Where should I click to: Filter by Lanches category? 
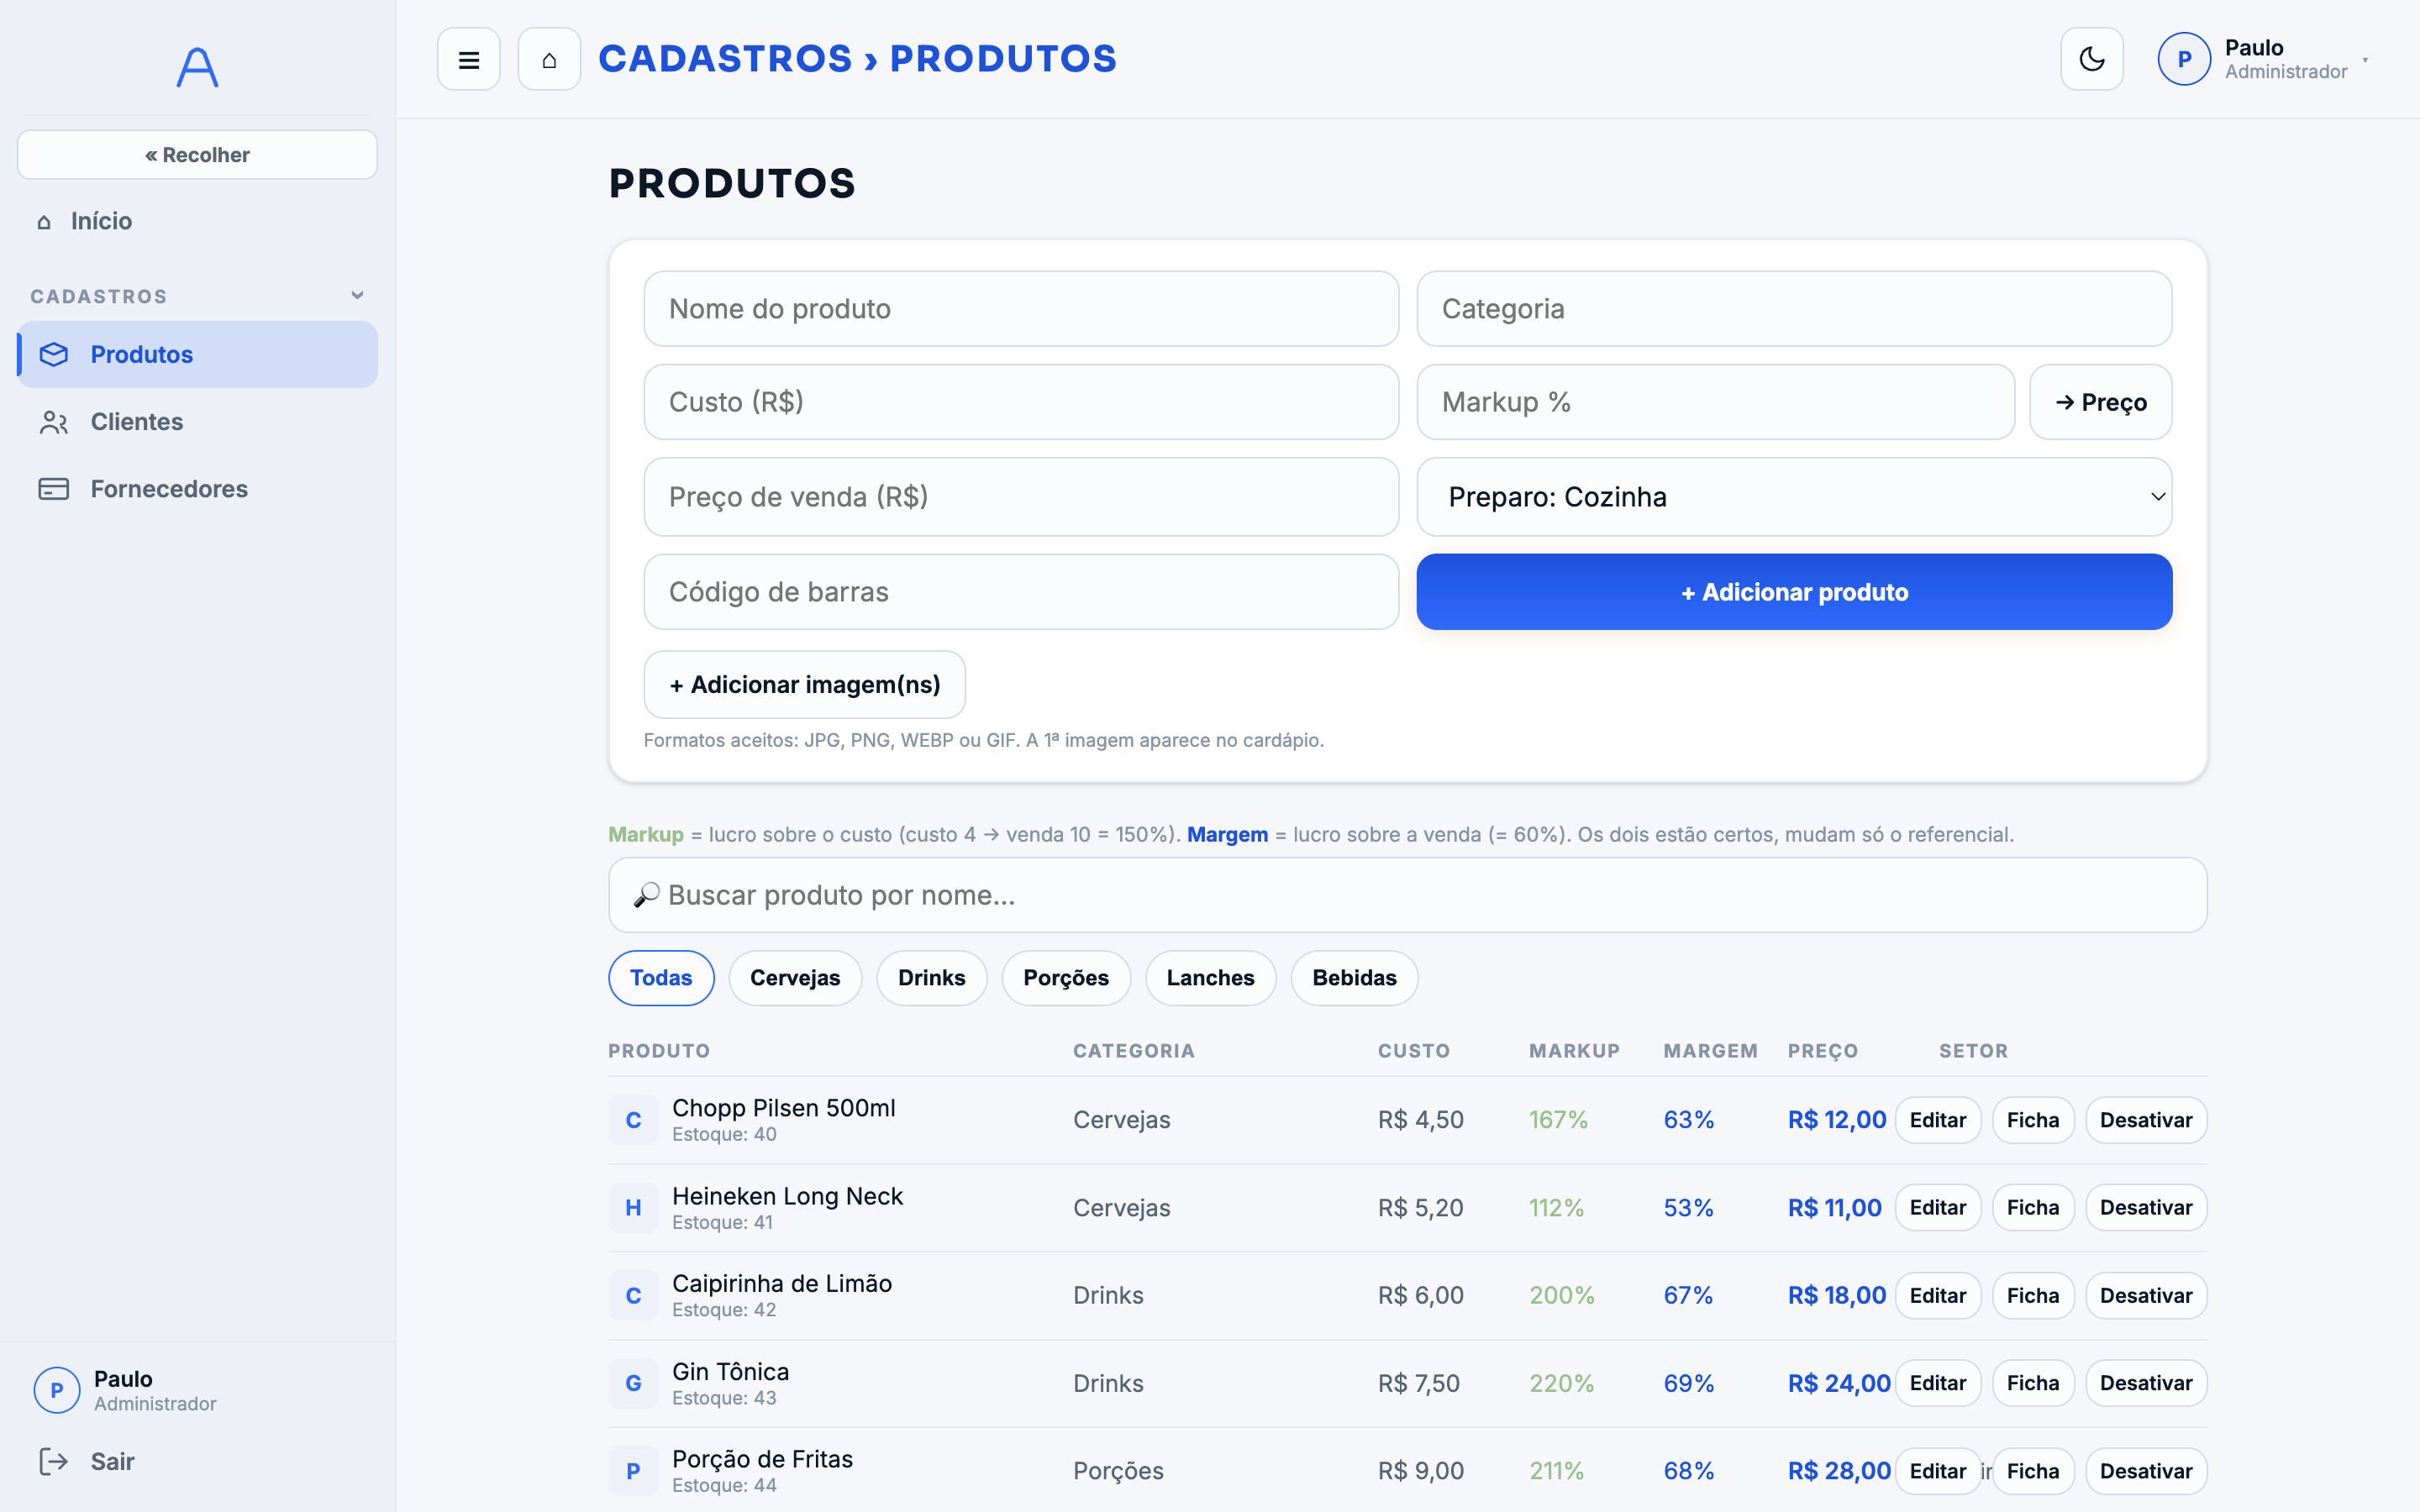(x=1210, y=978)
